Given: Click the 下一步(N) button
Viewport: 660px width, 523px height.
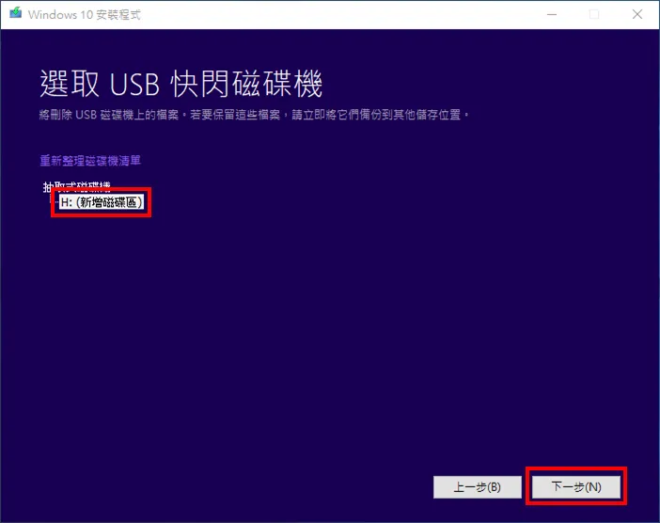Looking at the screenshot, I should tap(575, 487).
